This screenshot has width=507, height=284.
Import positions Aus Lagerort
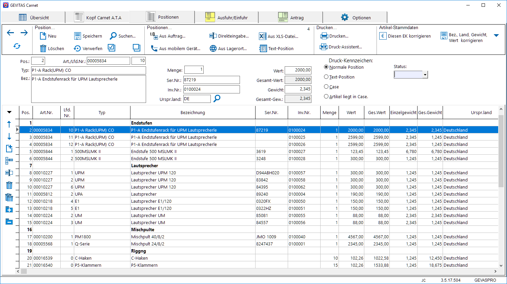click(x=228, y=48)
